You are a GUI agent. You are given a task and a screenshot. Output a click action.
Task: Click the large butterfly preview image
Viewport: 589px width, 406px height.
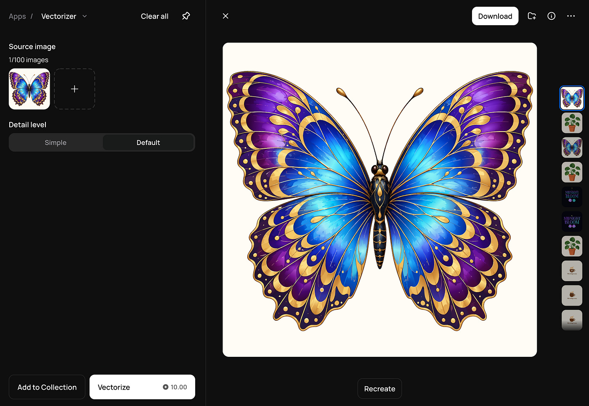click(x=379, y=200)
